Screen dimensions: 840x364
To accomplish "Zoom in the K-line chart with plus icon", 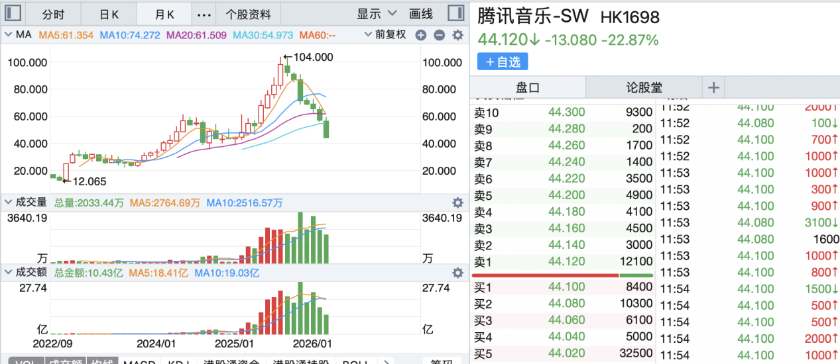I will pyautogui.click(x=421, y=35).
